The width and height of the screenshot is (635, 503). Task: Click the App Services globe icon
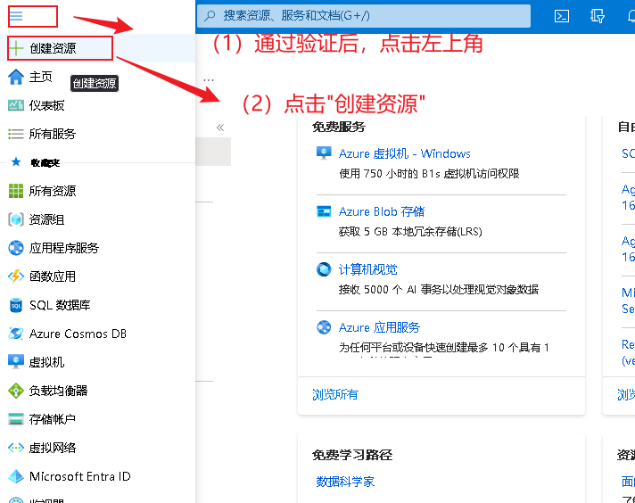[x=16, y=248]
